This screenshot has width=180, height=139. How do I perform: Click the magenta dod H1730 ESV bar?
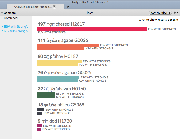(39, 126)
